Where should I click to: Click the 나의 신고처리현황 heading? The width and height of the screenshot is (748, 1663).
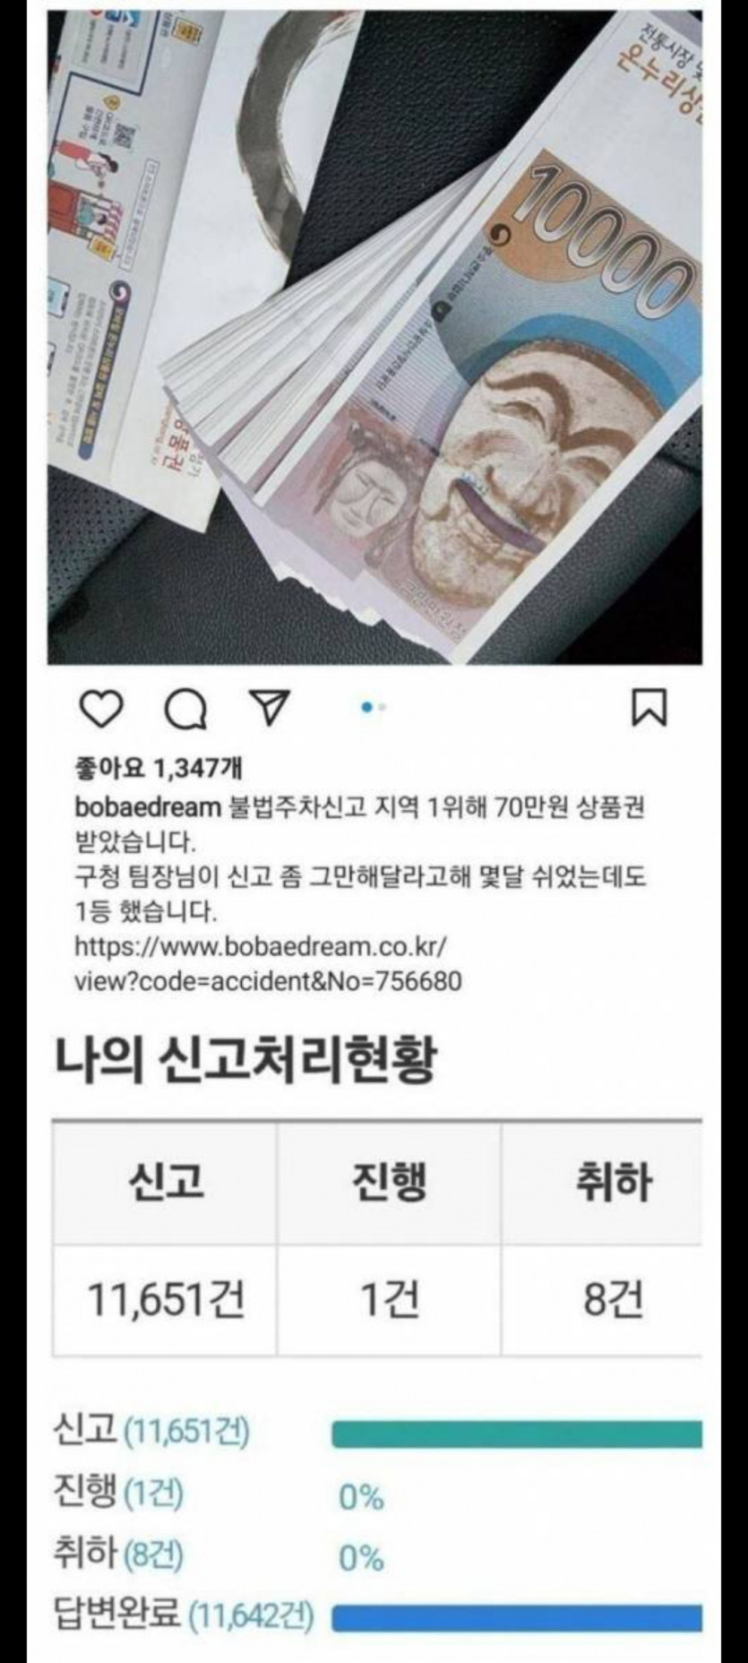point(246,1060)
